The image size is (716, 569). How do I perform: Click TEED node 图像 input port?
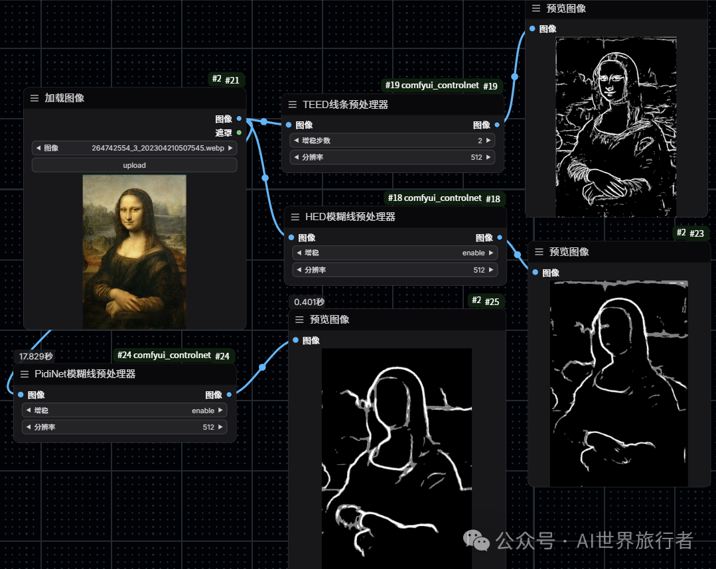pos(289,125)
